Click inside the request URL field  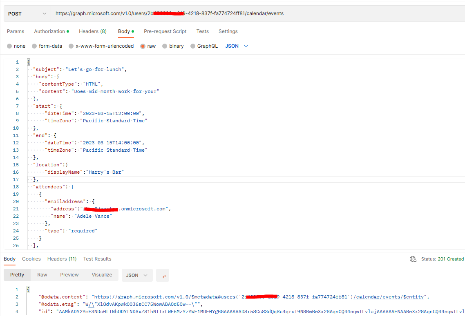[x=204, y=13]
